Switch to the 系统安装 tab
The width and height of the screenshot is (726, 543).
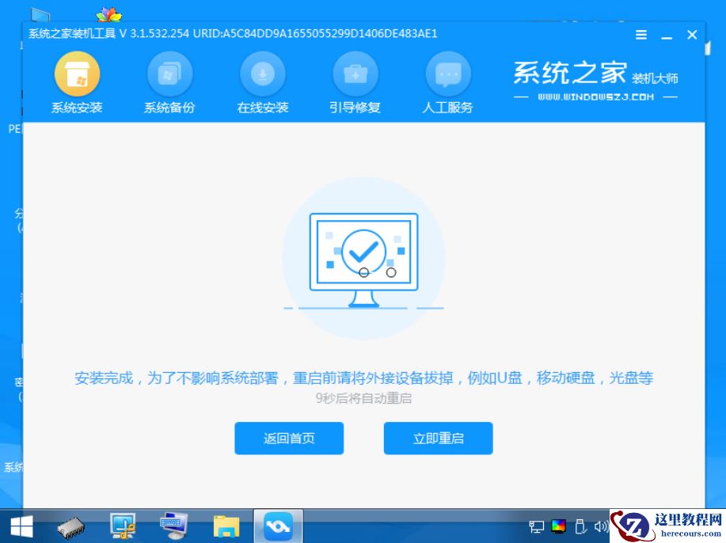point(76,108)
